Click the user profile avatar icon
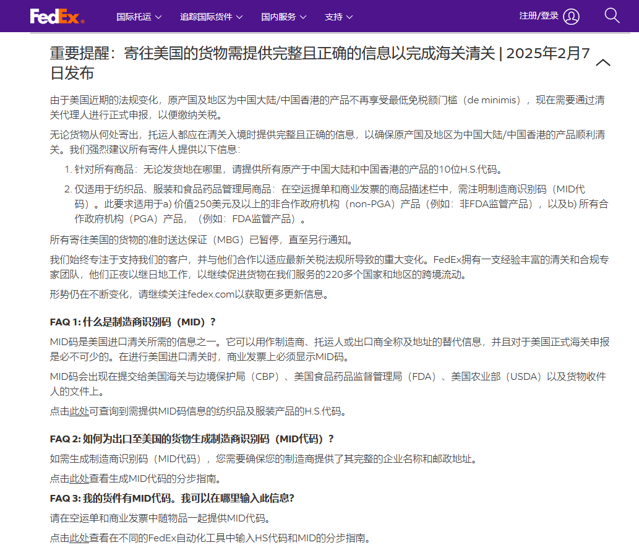This screenshot has height=545, width=639. point(571,17)
